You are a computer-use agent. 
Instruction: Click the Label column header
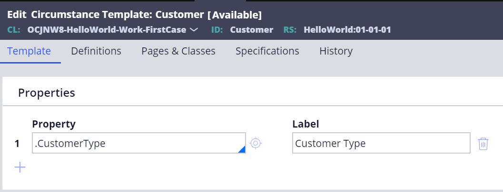click(306, 124)
